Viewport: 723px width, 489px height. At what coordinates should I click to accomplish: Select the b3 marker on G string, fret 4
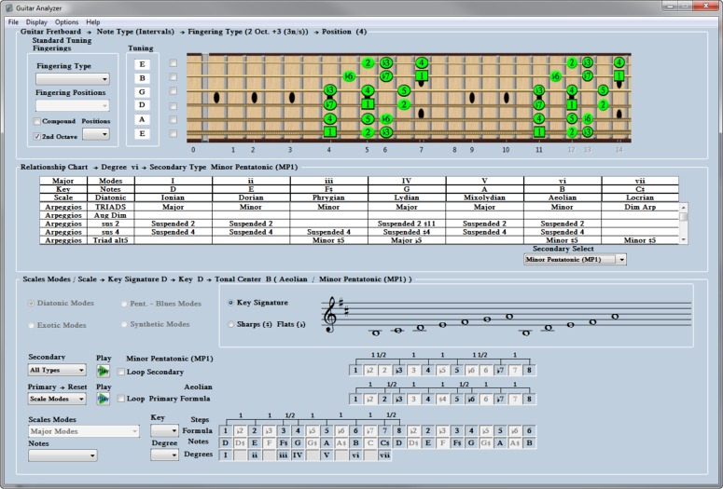pos(329,89)
